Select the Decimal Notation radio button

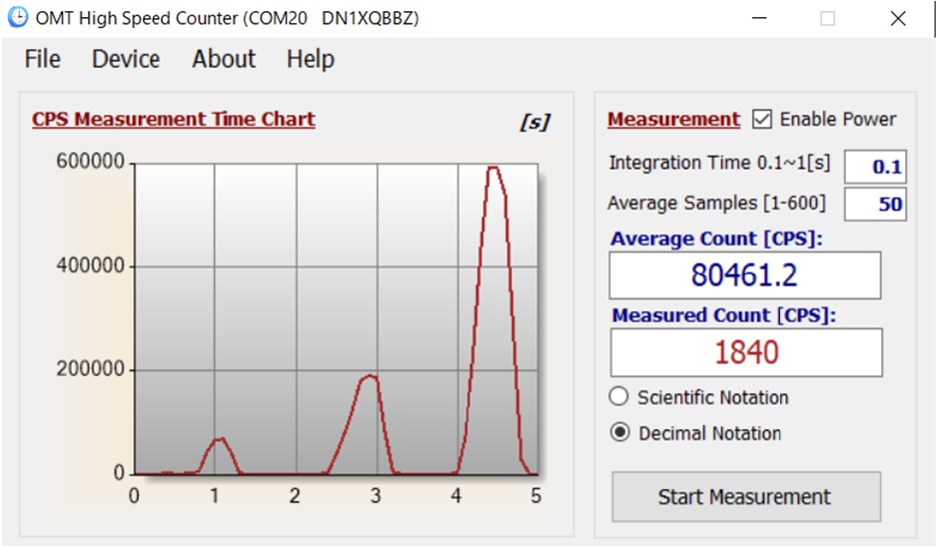click(619, 433)
